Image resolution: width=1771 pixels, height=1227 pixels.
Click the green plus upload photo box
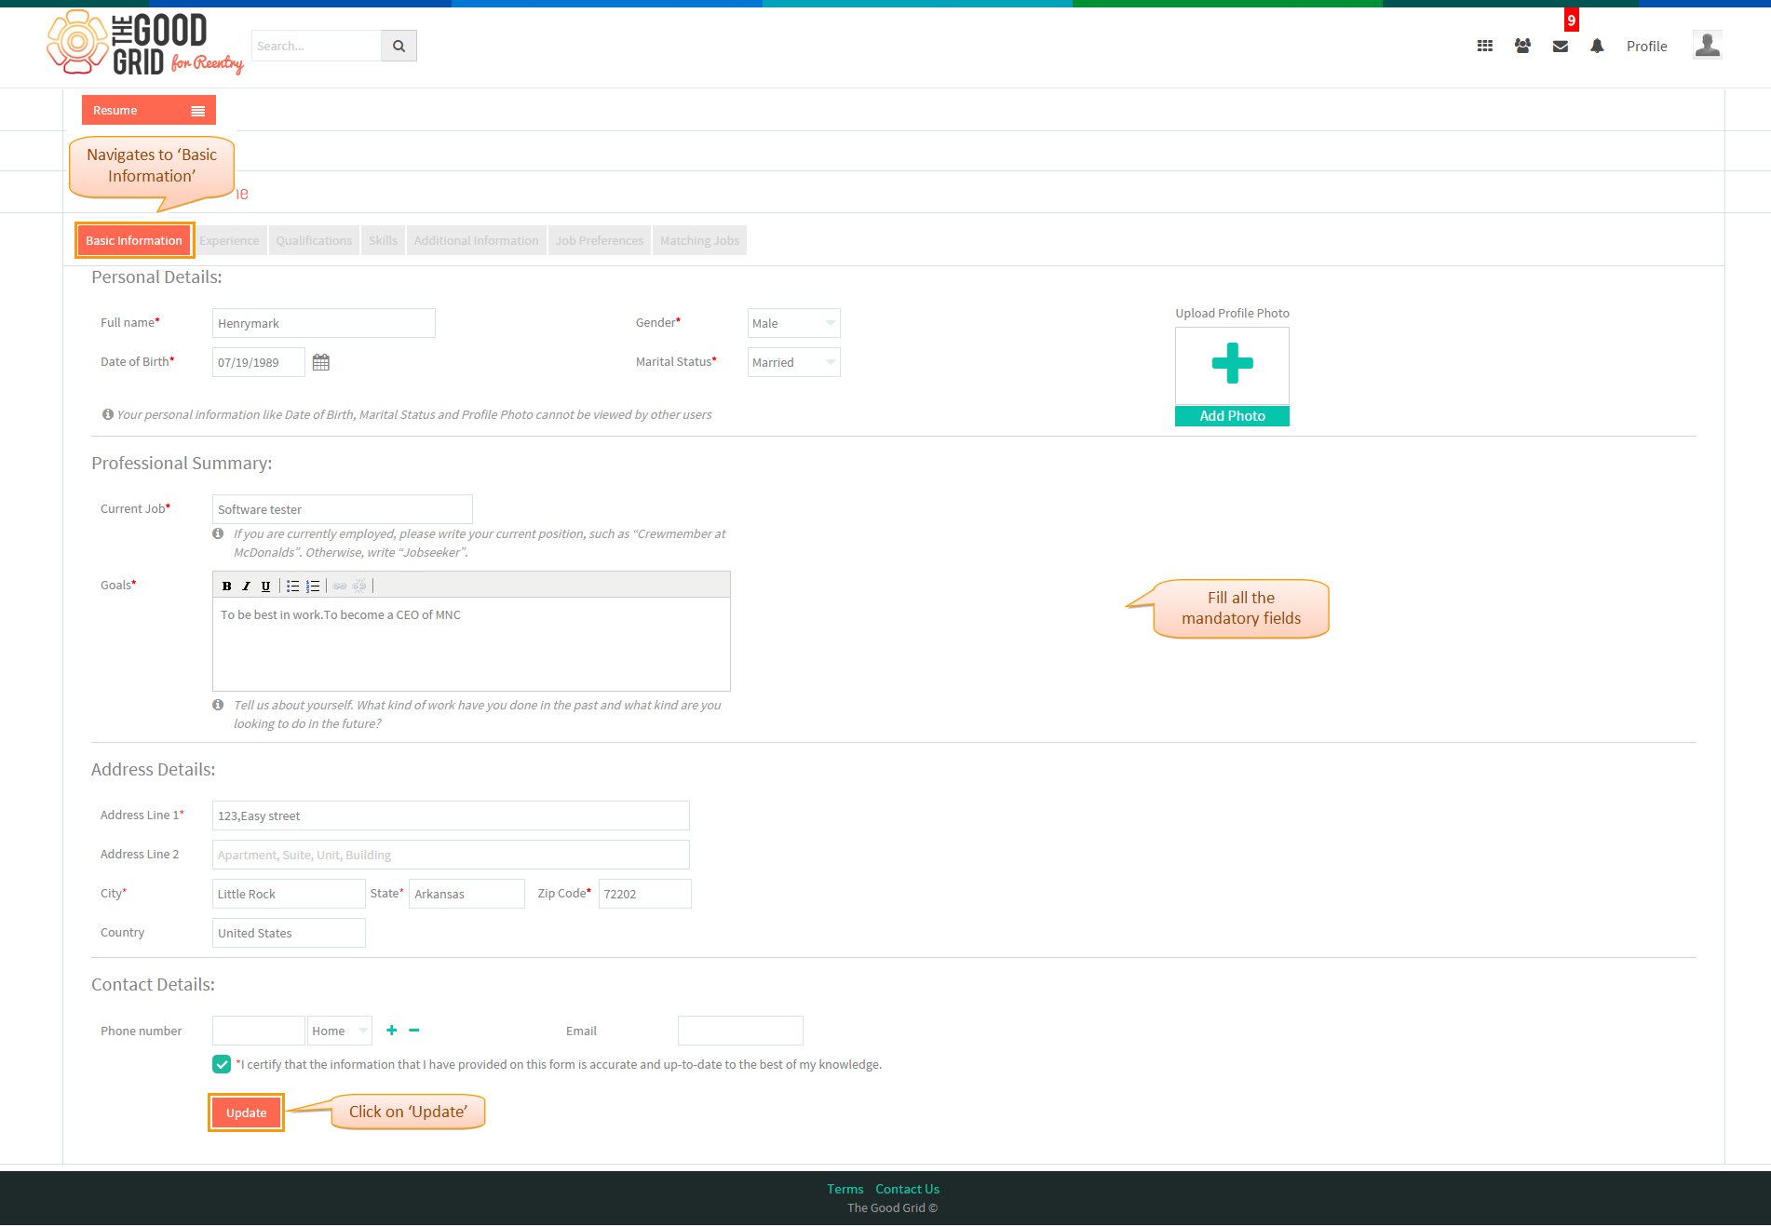pos(1232,365)
